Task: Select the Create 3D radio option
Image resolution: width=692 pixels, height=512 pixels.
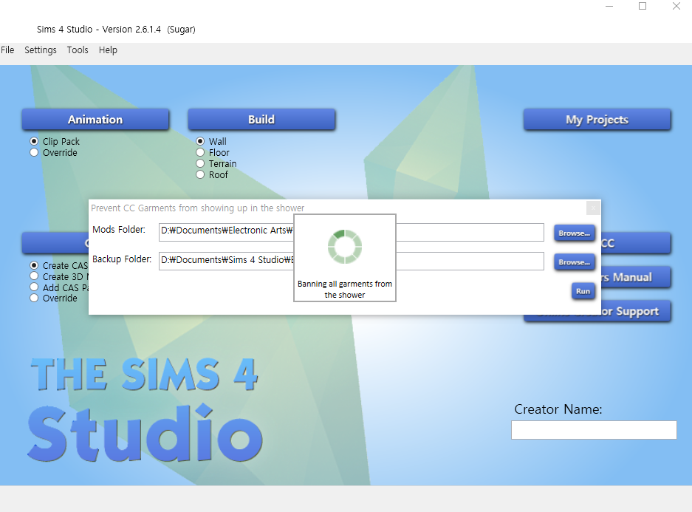Action: tap(59, 276)
